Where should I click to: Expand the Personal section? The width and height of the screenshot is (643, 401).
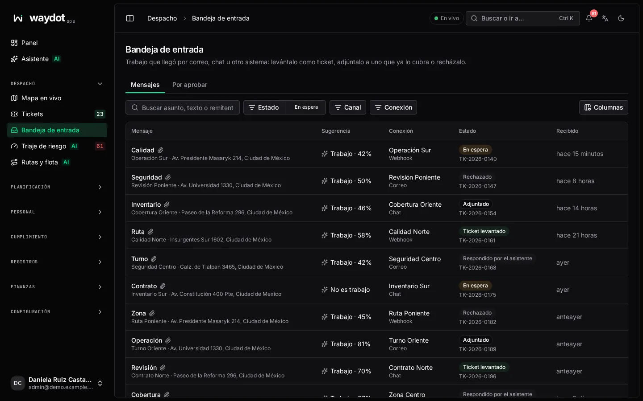point(57,212)
